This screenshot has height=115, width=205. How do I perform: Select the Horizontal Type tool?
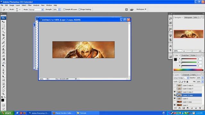[3, 73]
